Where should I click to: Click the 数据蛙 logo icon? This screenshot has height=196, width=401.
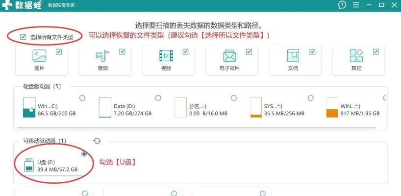click(x=7, y=4)
